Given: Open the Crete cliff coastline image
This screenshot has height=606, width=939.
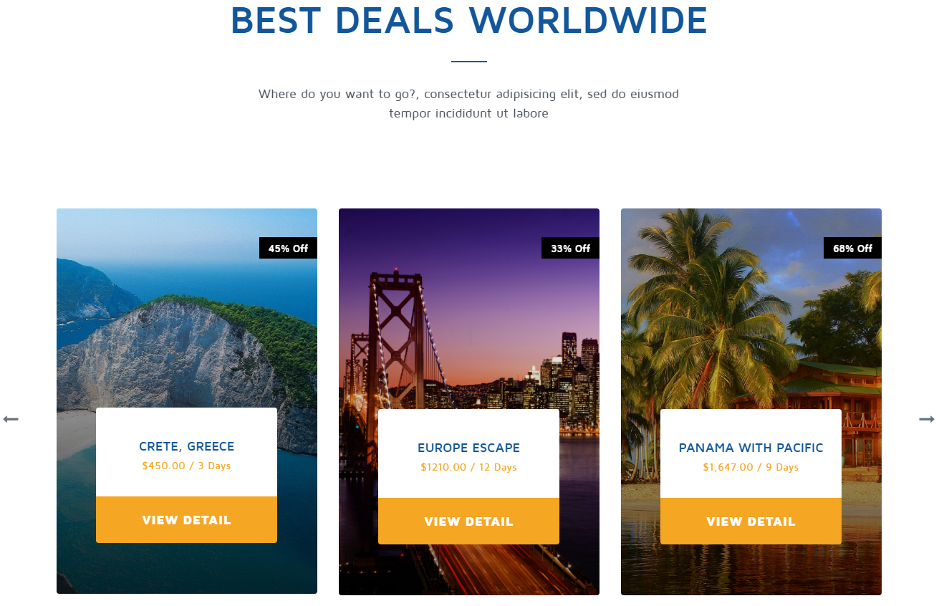Looking at the screenshot, I should tap(187, 322).
